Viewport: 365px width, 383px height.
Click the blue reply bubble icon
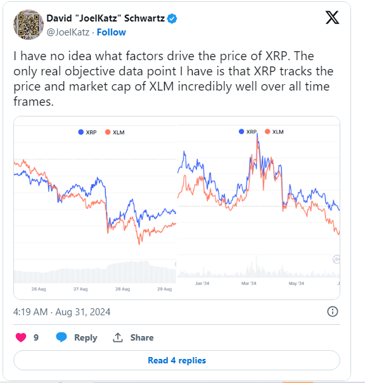click(x=61, y=337)
